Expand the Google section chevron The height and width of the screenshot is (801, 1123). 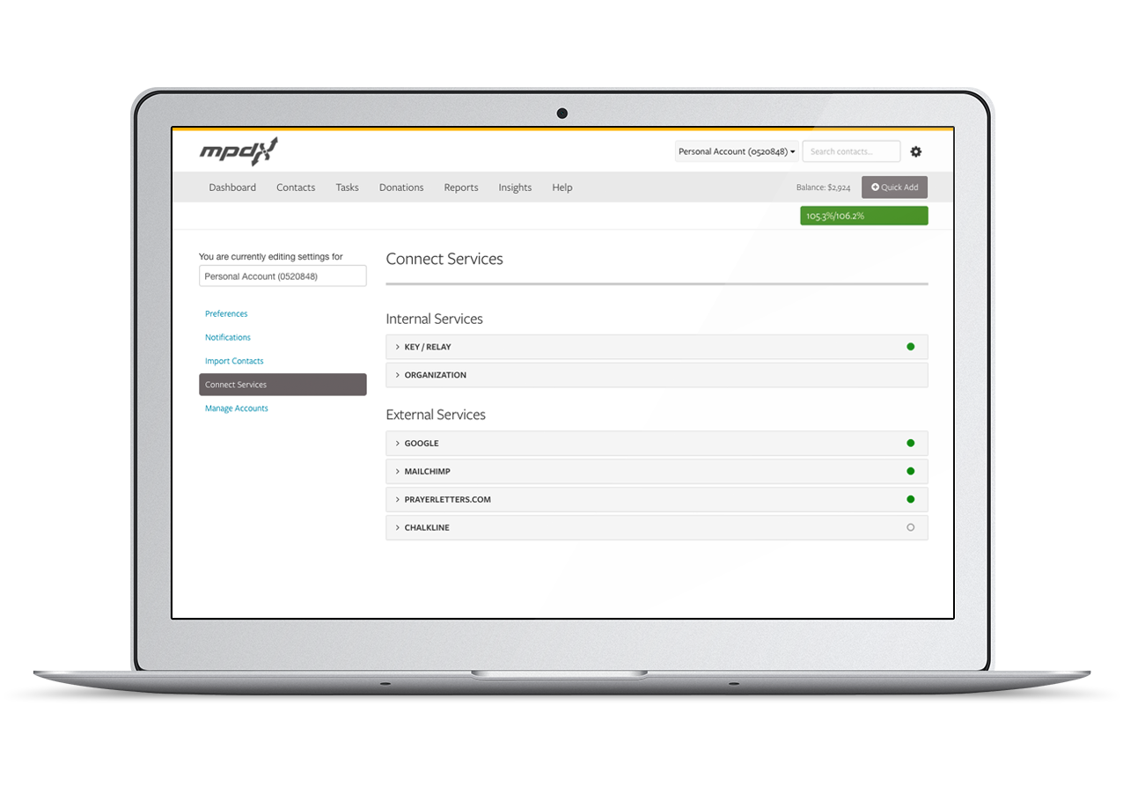(398, 443)
